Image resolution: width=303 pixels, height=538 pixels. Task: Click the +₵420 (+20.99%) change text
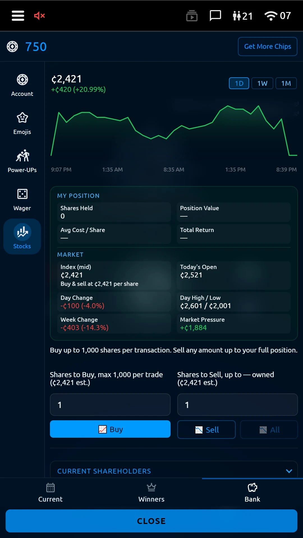click(x=78, y=90)
